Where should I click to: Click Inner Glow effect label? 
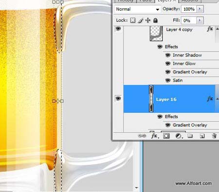click(184, 64)
